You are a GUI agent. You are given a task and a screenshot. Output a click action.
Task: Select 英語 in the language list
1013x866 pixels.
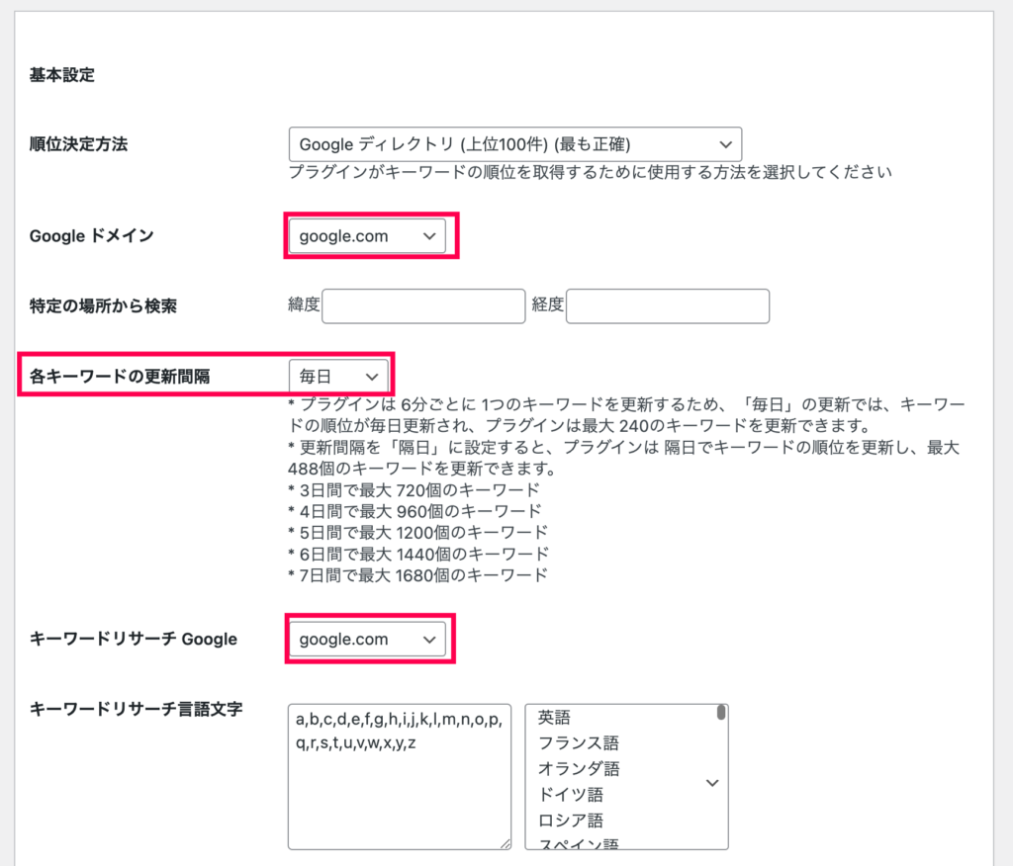coord(554,718)
